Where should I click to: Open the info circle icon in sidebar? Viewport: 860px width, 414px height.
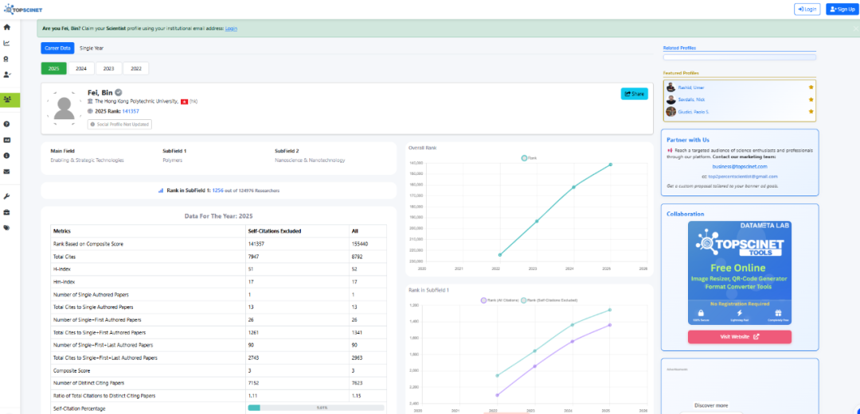coord(6,156)
